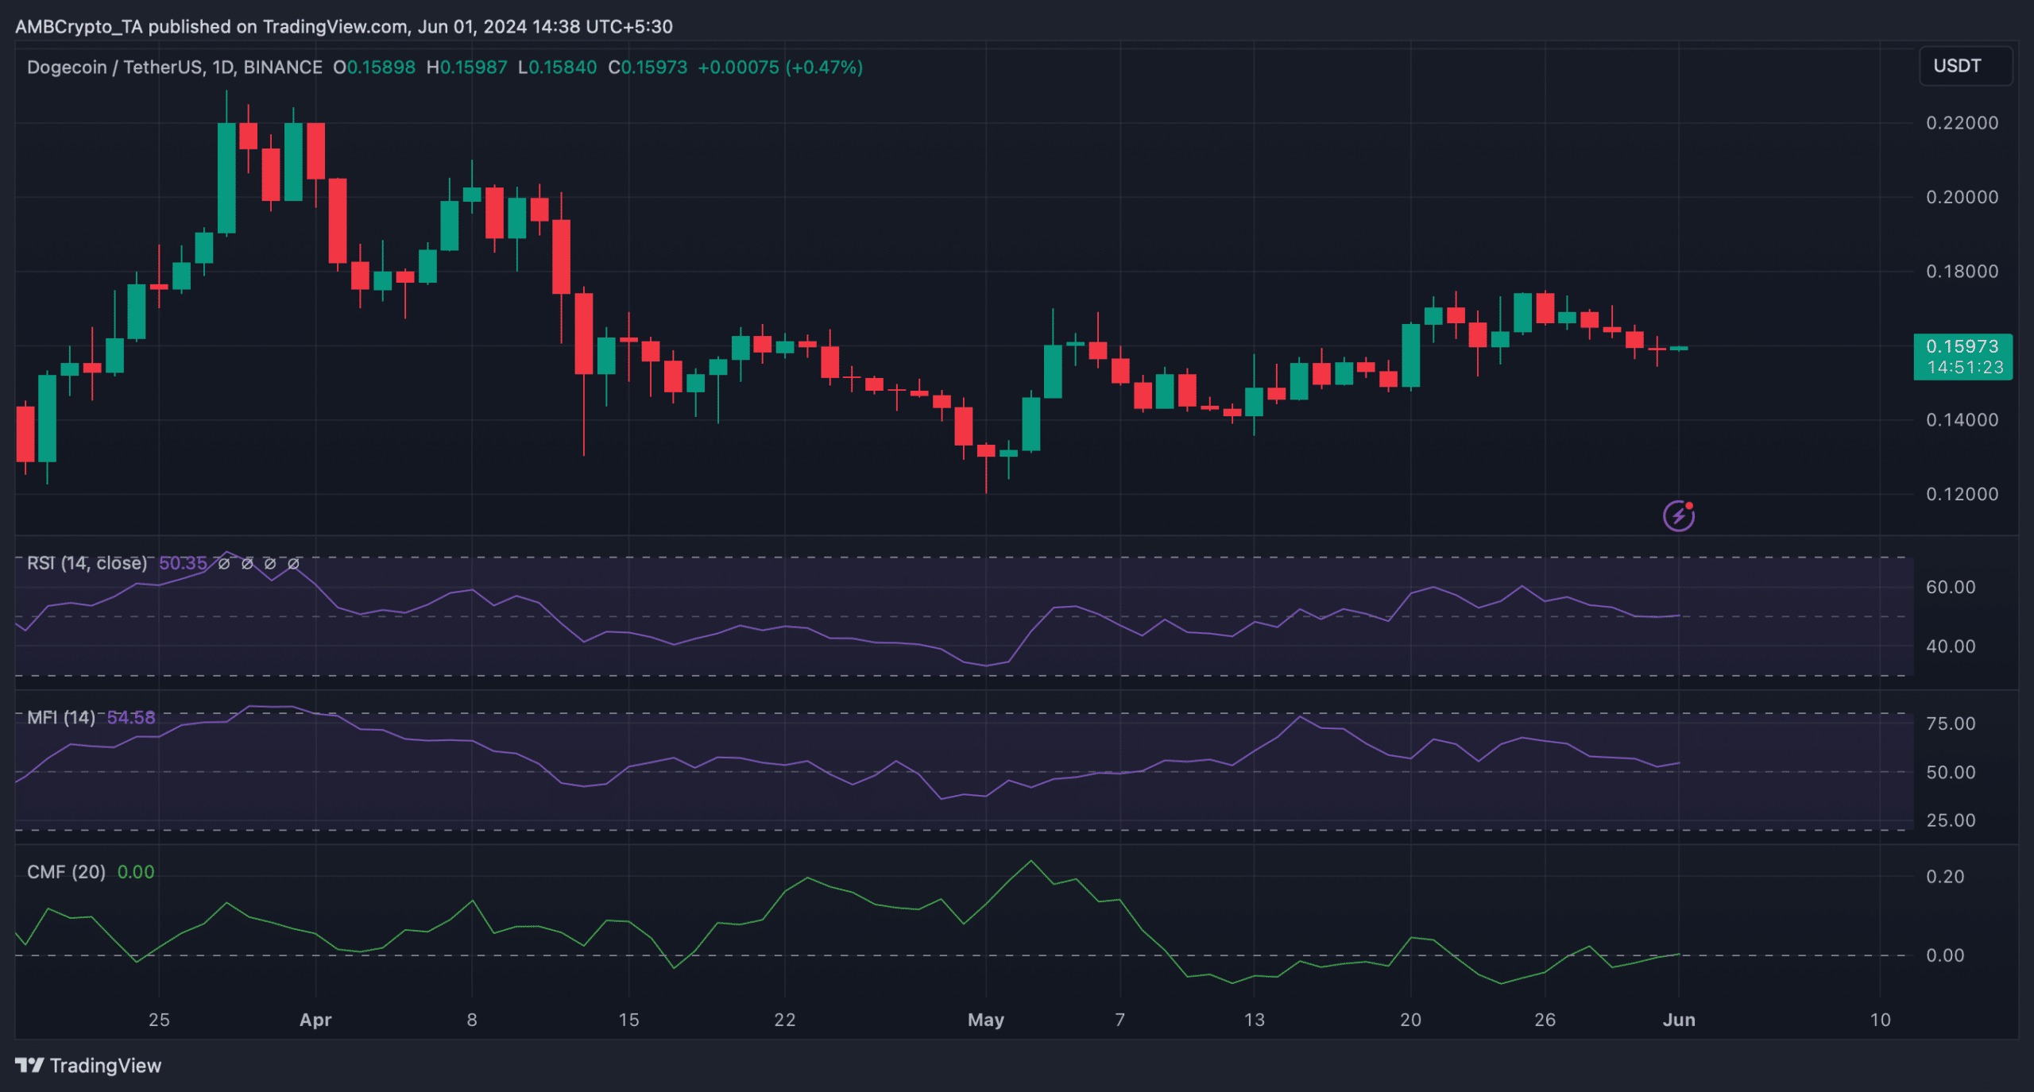This screenshot has height=1092, width=2034.
Task: Click the Apr date label on time axis
Action: 315,1021
